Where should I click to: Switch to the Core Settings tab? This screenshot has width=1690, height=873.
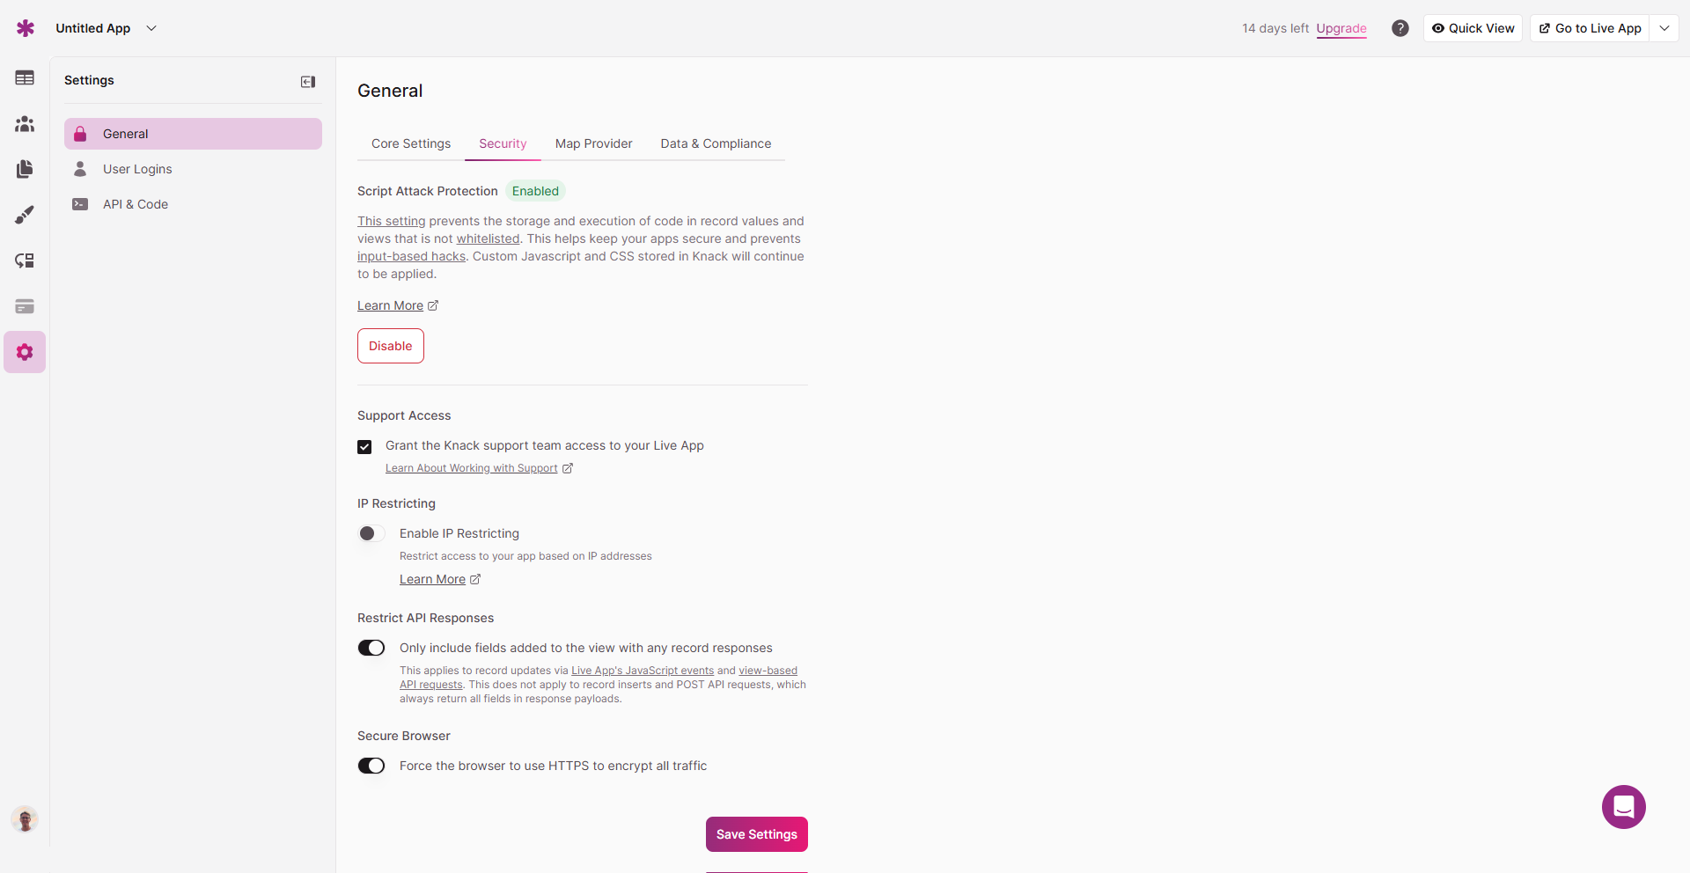(411, 143)
